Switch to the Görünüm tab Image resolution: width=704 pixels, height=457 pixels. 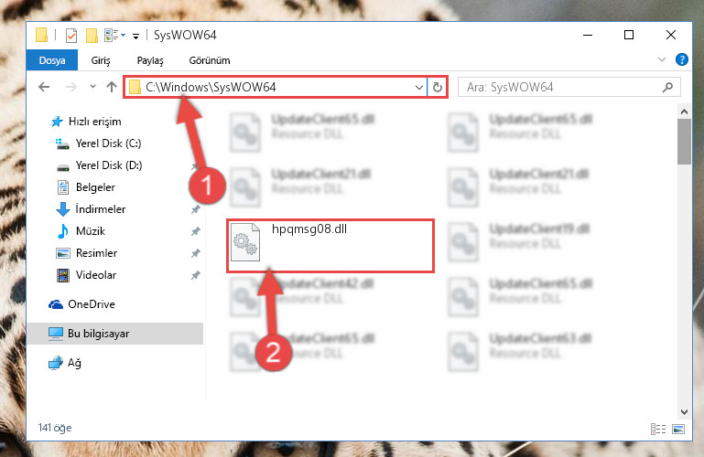[x=210, y=60]
